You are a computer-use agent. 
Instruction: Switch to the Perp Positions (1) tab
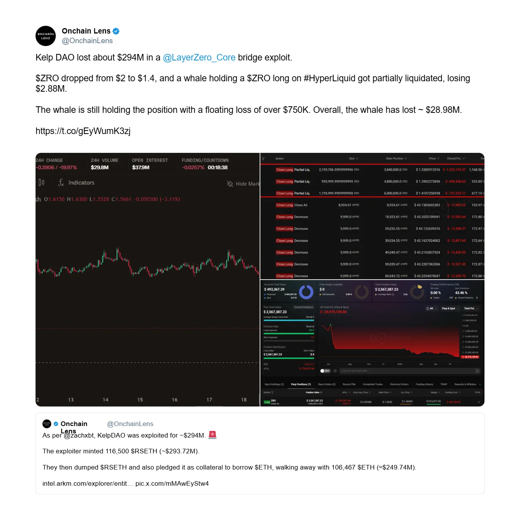tap(301, 384)
